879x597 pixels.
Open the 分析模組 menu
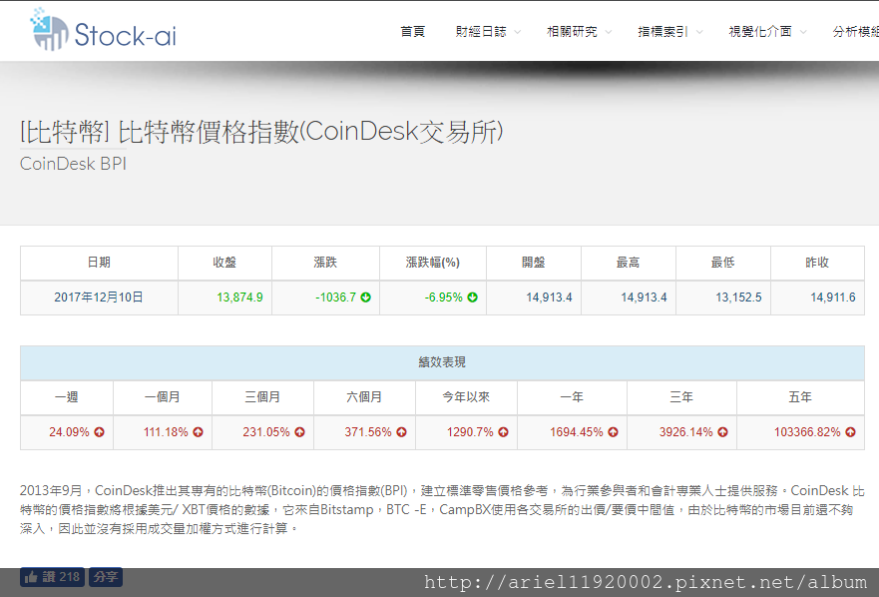click(855, 31)
